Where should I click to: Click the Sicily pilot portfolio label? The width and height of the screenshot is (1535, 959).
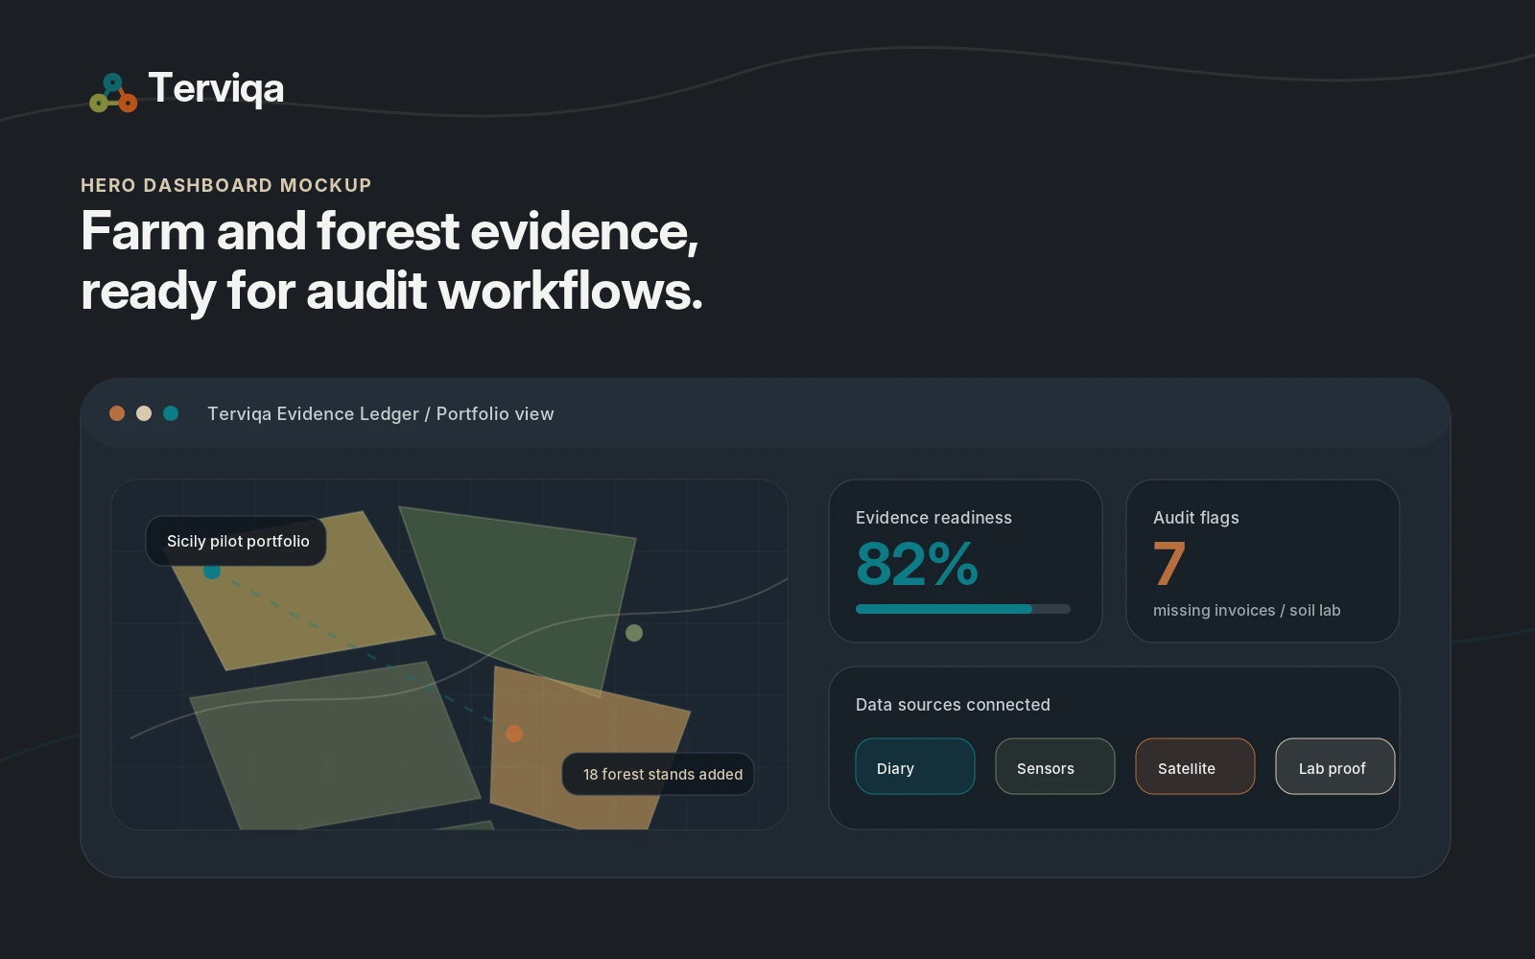coord(236,541)
